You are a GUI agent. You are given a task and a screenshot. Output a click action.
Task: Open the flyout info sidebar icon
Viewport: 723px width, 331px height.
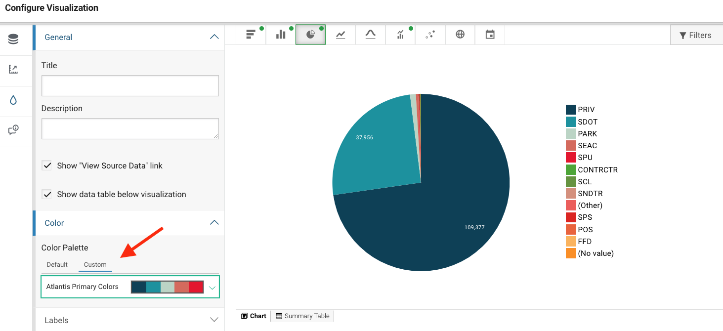(13, 130)
